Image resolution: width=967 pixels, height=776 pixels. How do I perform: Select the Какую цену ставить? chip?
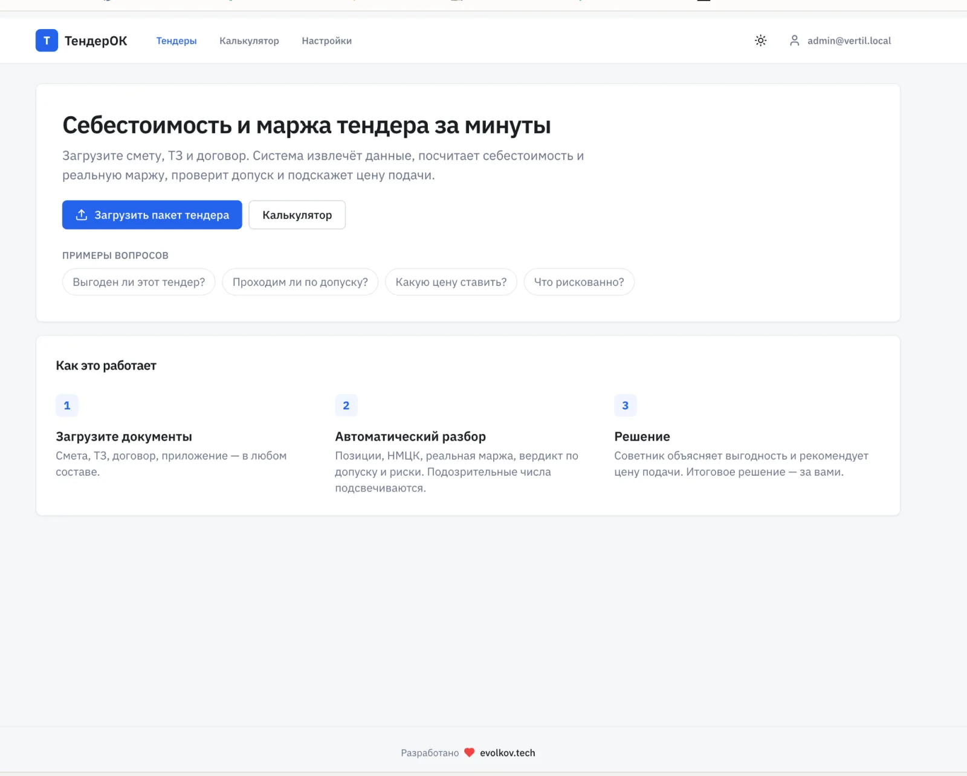451,282
